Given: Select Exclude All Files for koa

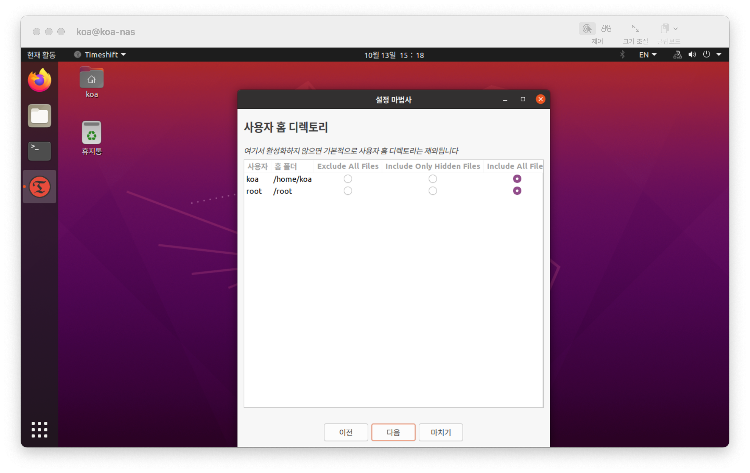Looking at the screenshot, I should pos(348,179).
